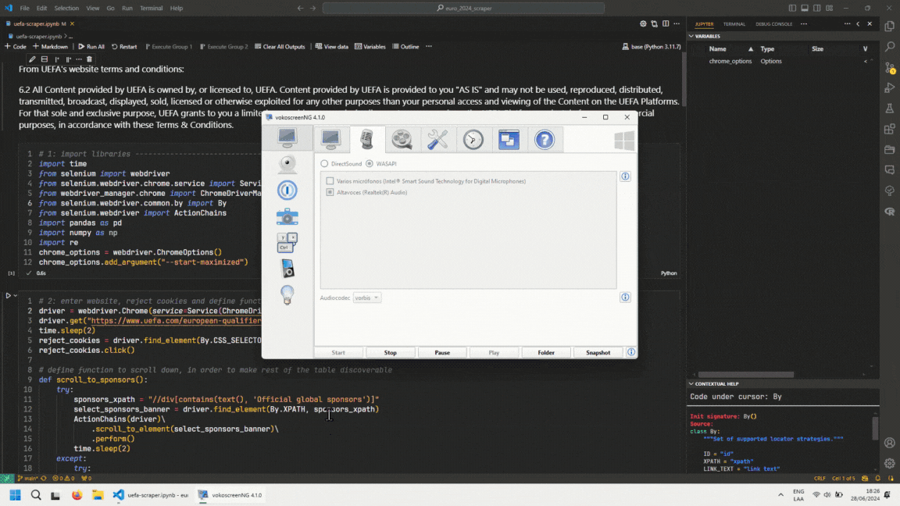900x506 pixels.
Task: Click the Folder button in vokoscreenNG
Action: (x=546, y=352)
